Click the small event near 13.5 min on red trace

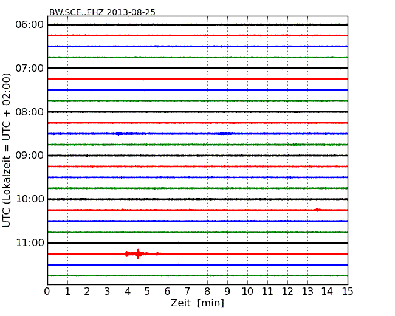click(318, 210)
